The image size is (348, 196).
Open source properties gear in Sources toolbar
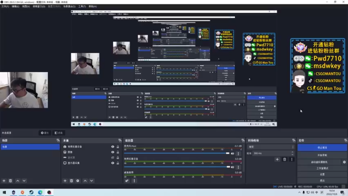point(78,181)
